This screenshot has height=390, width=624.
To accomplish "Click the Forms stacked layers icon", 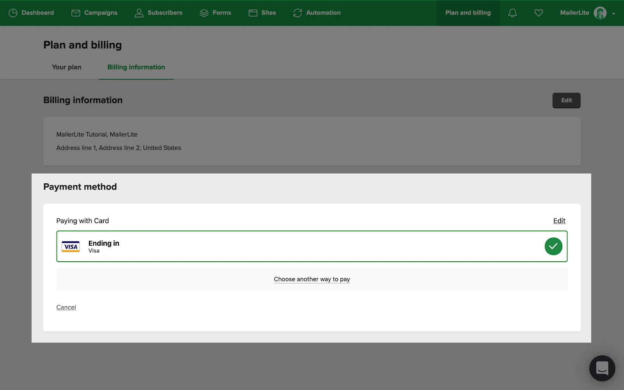I will click(204, 13).
